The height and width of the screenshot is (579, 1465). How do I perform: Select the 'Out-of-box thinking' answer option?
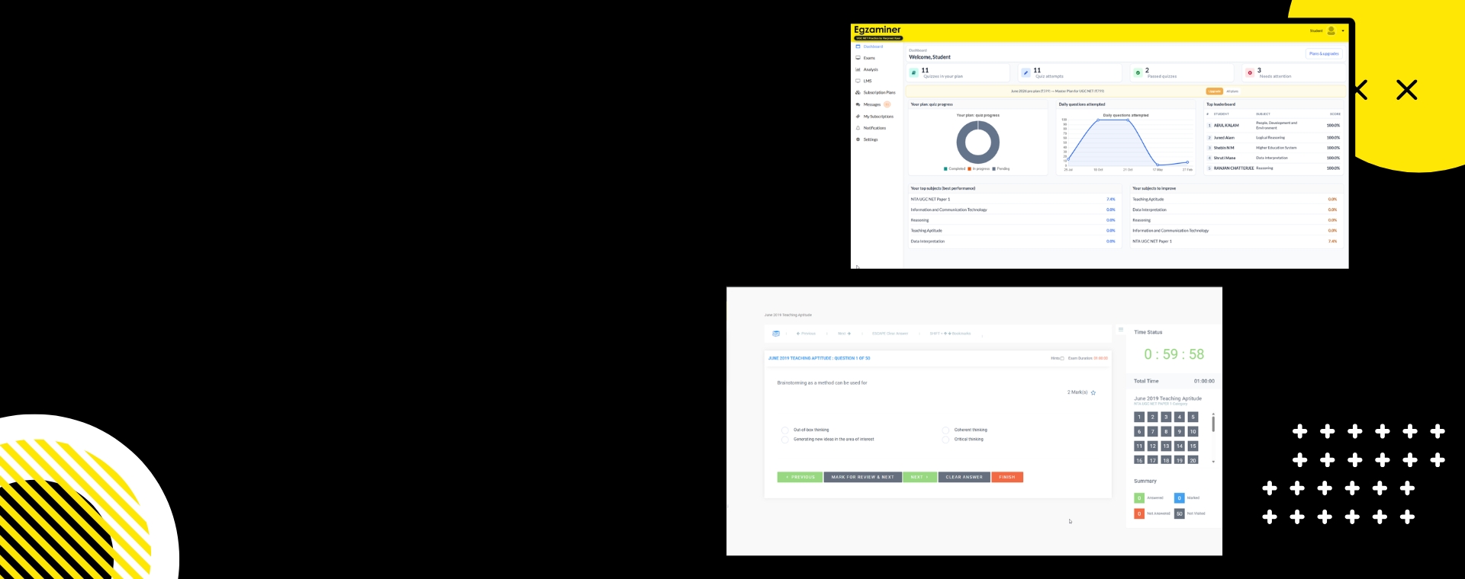click(785, 430)
